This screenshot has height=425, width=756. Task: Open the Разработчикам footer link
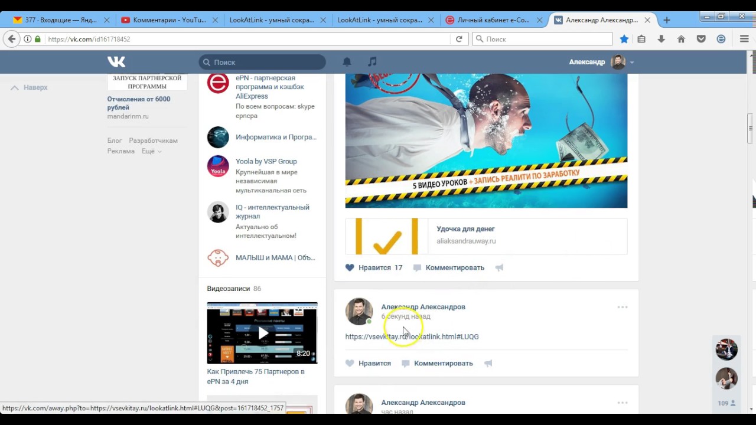(153, 140)
